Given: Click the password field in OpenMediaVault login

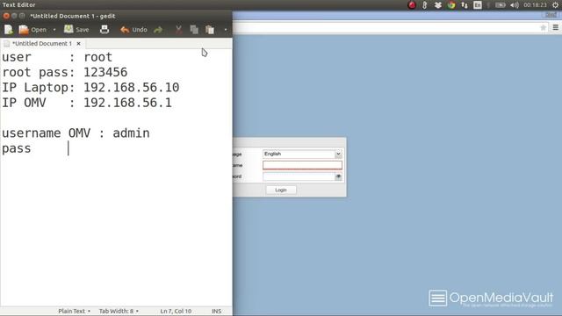Looking at the screenshot, I should pos(299,176).
